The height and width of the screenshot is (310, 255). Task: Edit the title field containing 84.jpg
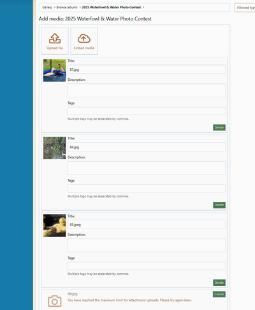[x=147, y=147]
